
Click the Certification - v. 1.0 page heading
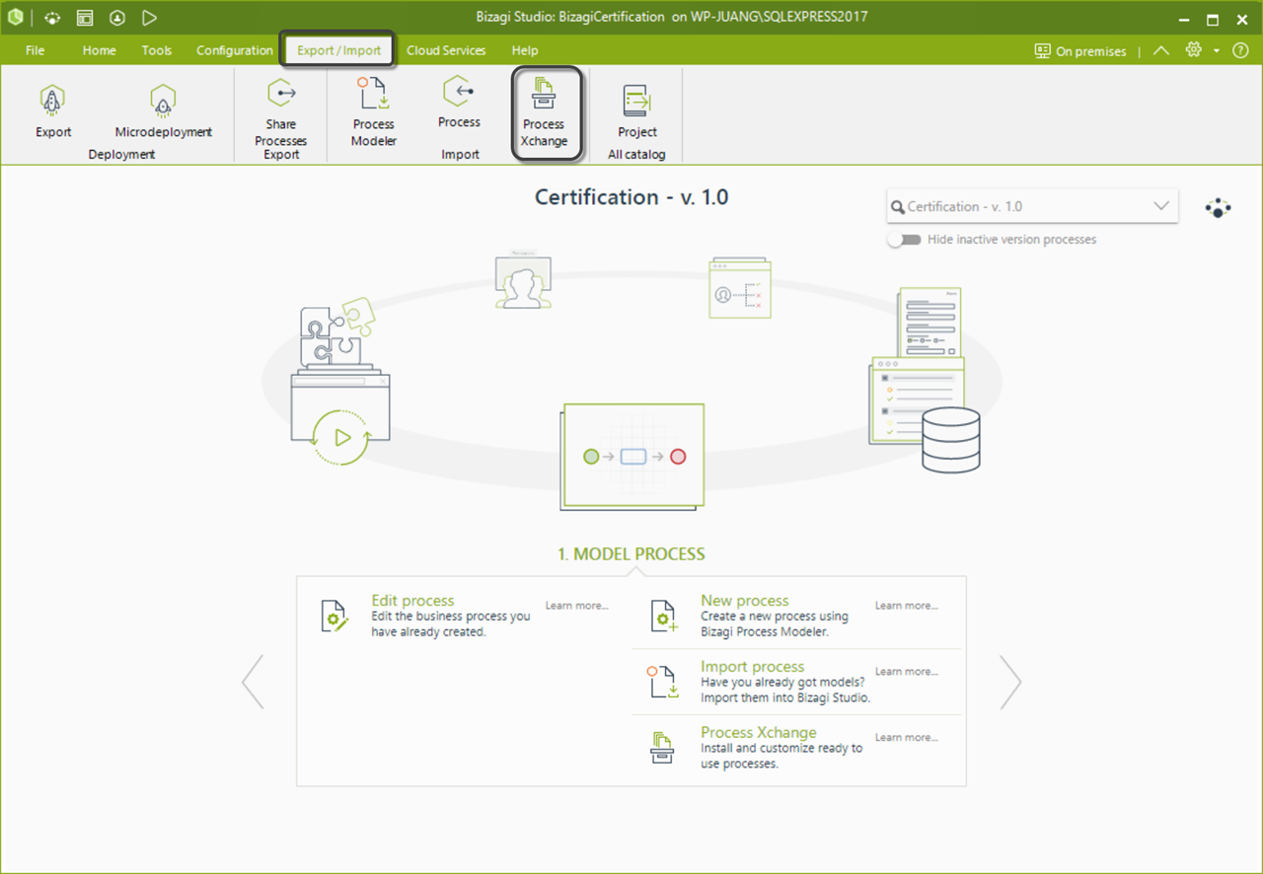click(631, 197)
